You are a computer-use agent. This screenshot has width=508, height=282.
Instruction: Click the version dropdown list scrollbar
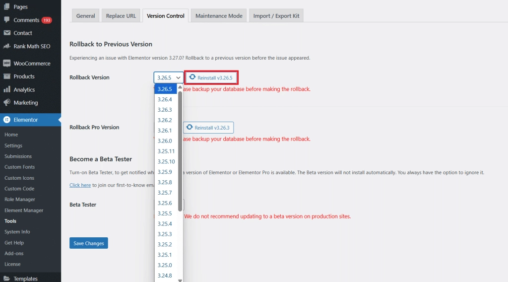click(x=180, y=149)
